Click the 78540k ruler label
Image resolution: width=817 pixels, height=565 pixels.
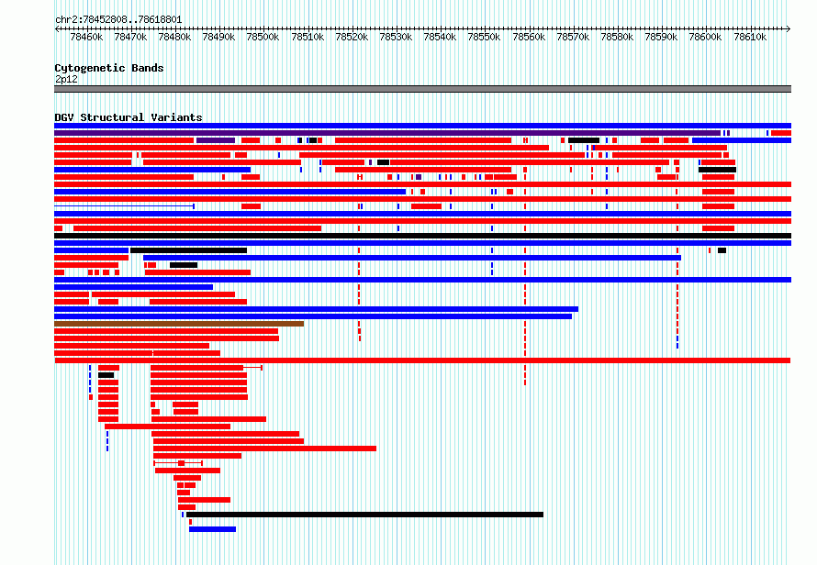click(x=440, y=37)
